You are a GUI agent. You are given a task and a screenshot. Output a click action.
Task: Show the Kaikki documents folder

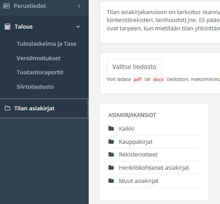tap(126, 128)
